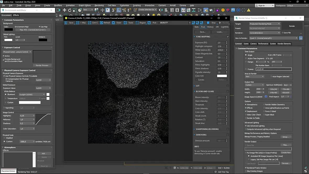This screenshot has height=174, width=309.
Task: Select the Rotate tool in main toolbar
Action: pyautogui.click(x=70, y=10)
